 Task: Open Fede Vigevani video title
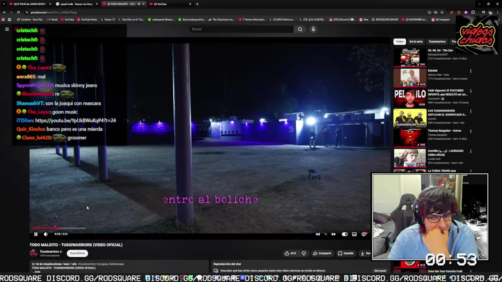[x=447, y=92]
